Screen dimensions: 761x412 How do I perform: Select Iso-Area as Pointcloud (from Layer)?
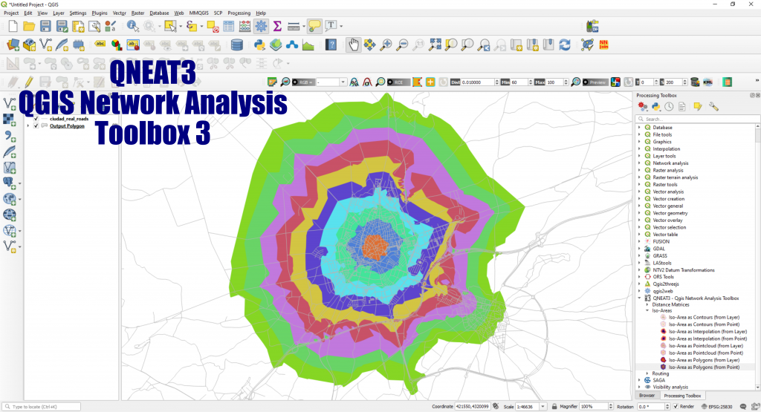click(x=706, y=346)
